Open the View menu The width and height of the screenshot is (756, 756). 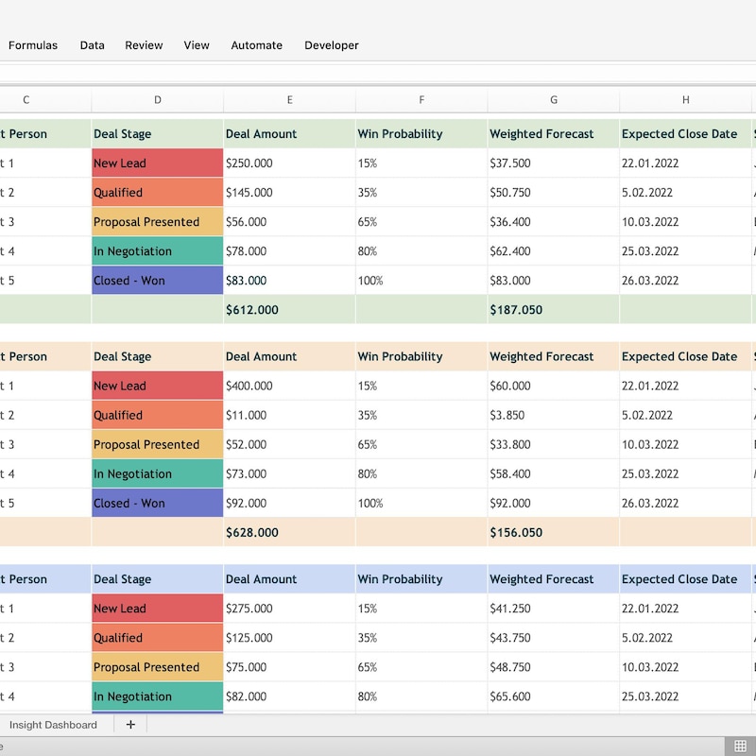click(x=197, y=44)
